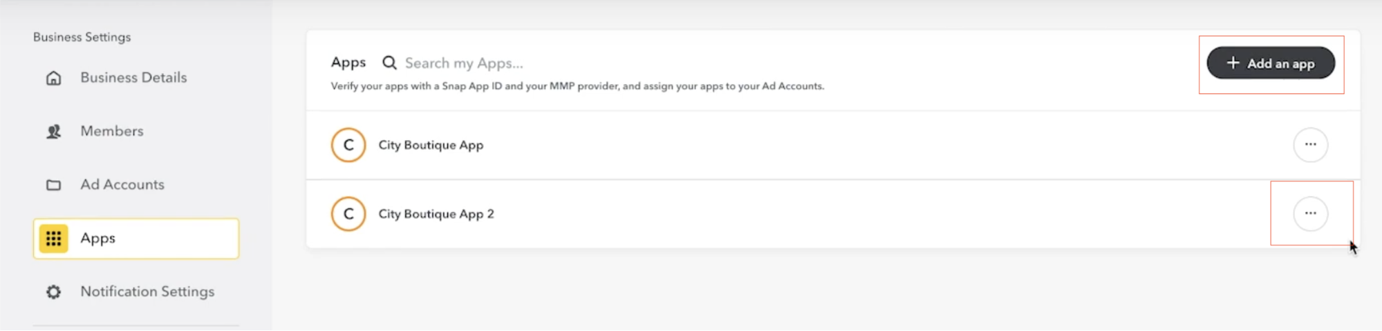Open Notification Settings from the sidebar

pyautogui.click(x=147, y=292)
